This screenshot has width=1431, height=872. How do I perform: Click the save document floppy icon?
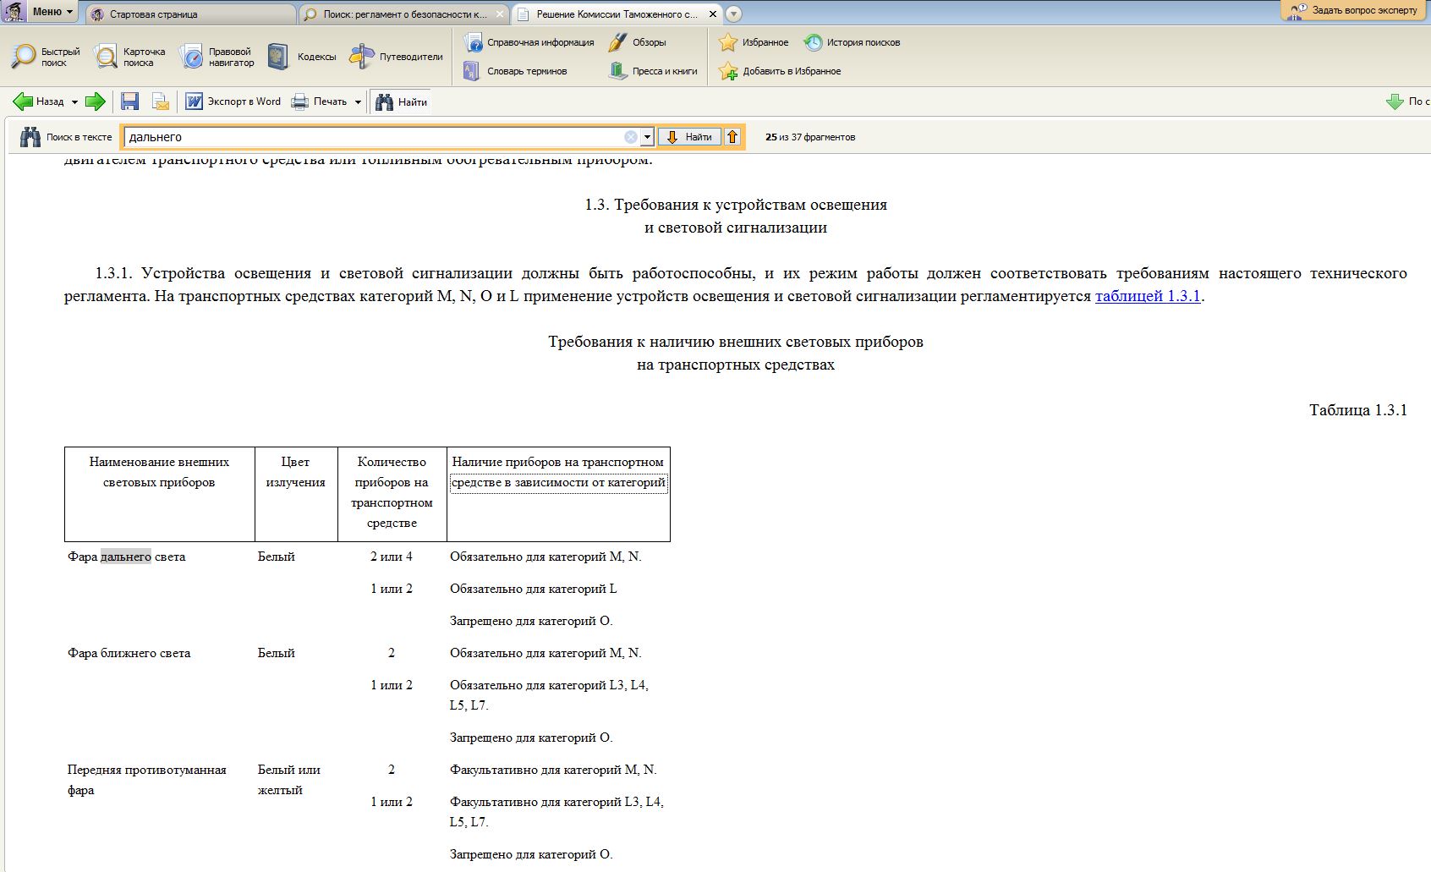coord(129,101)
